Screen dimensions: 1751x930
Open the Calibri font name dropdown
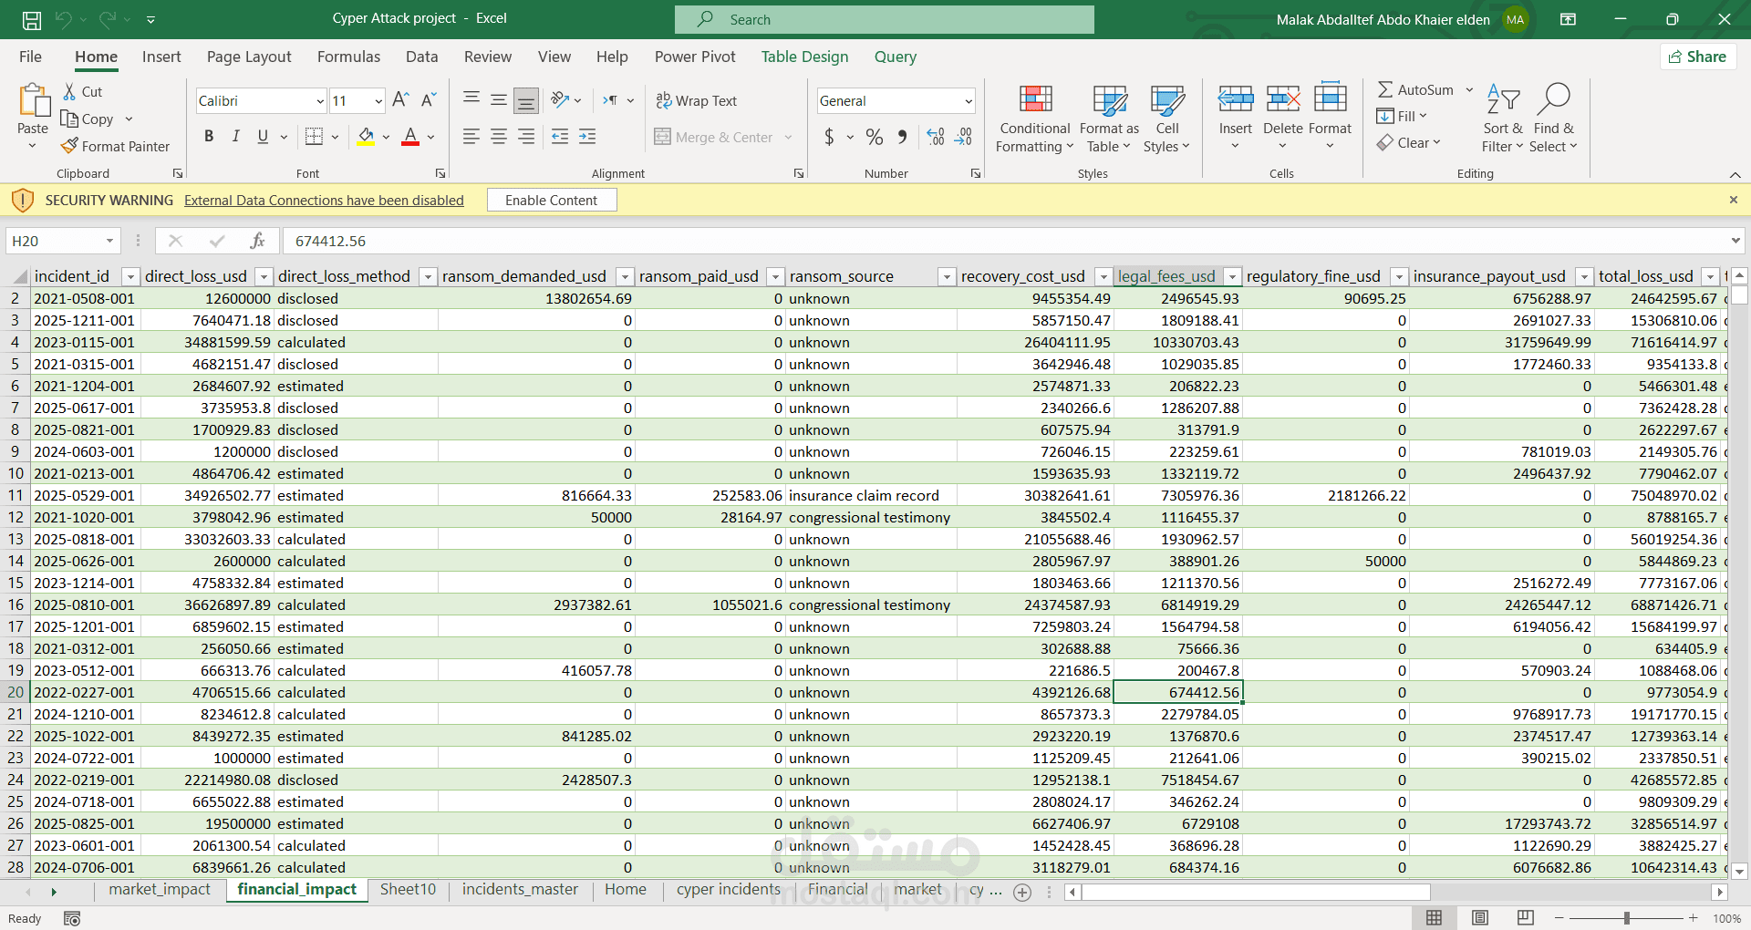tap(319, 101)
